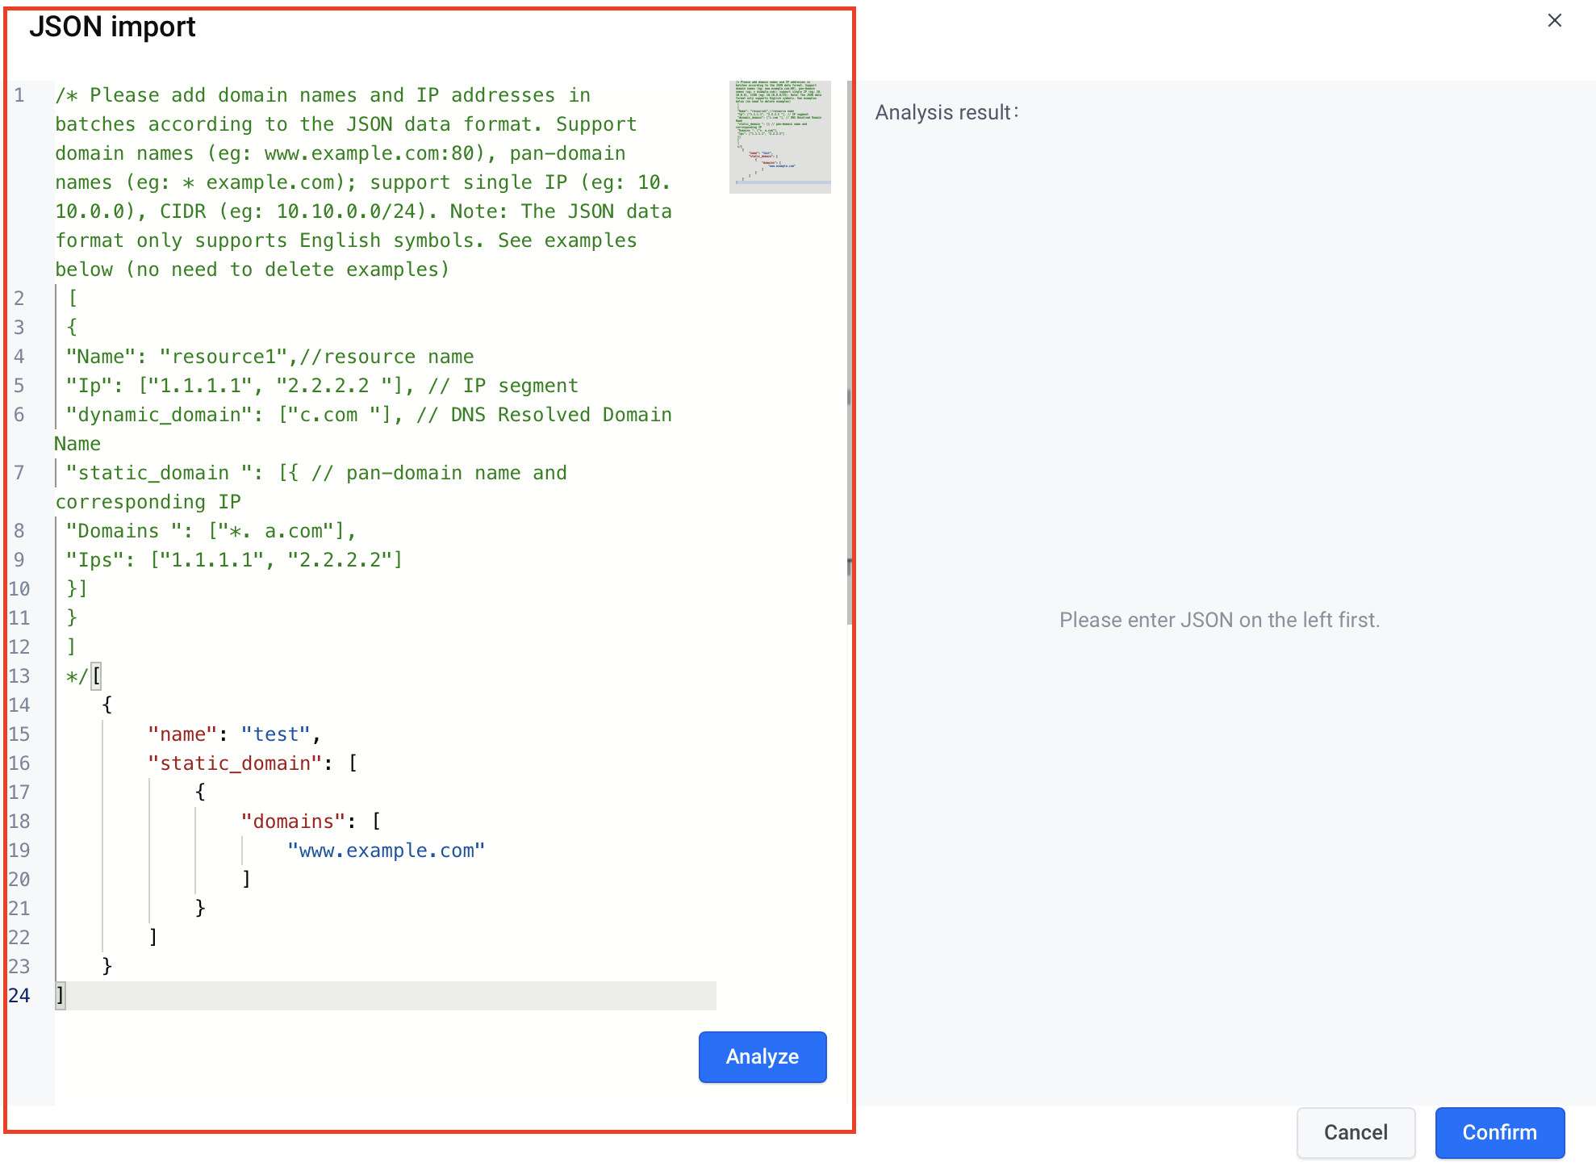Click the JSON import title
This screenshot has height=1175, width=1596.
coord(112,27)
